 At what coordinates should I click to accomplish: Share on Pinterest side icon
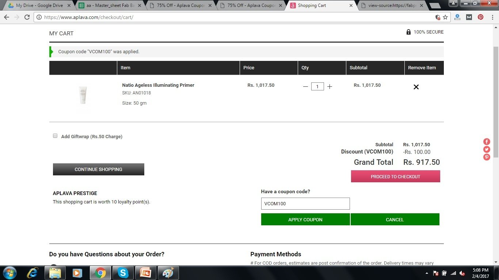[x=487, y=157]
